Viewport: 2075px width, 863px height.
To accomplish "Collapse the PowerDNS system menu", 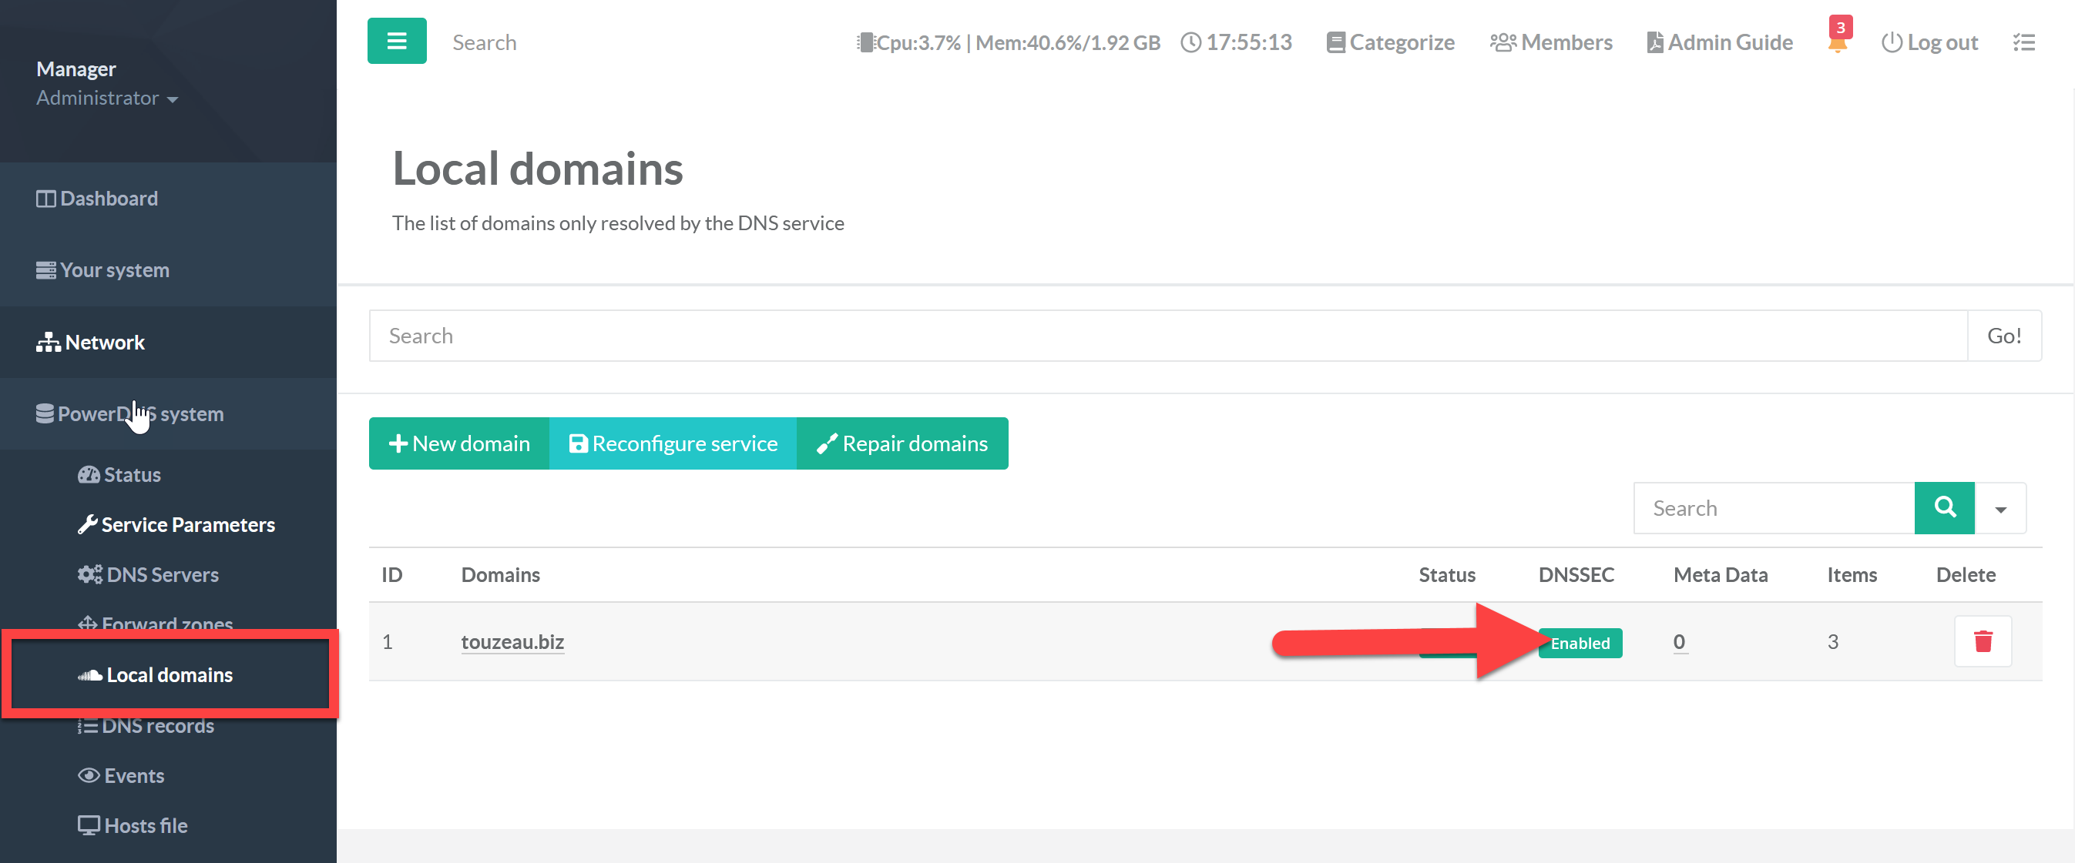I will (x=140, y=413).
